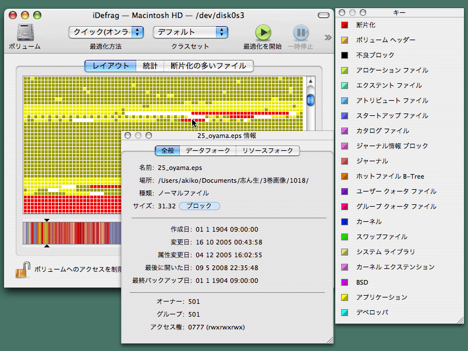
Task: Open the クイック(オンライン) optimization method dropdown
Action: pyautogui.click(x=106, y=32)
